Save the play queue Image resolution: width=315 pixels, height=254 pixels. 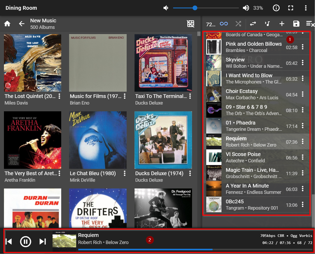tap(296, 24)
